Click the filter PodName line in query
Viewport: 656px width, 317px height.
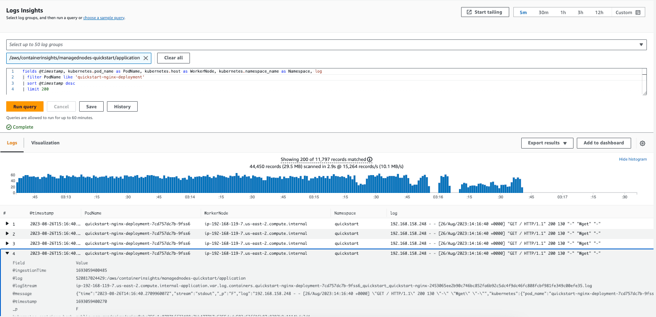(x=83, y=77)
